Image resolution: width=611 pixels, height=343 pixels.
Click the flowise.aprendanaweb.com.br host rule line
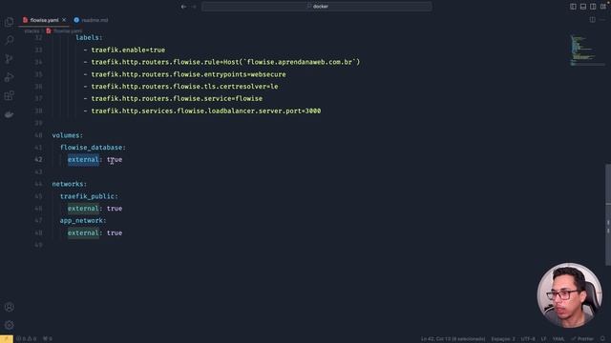[x=225, y=62]
